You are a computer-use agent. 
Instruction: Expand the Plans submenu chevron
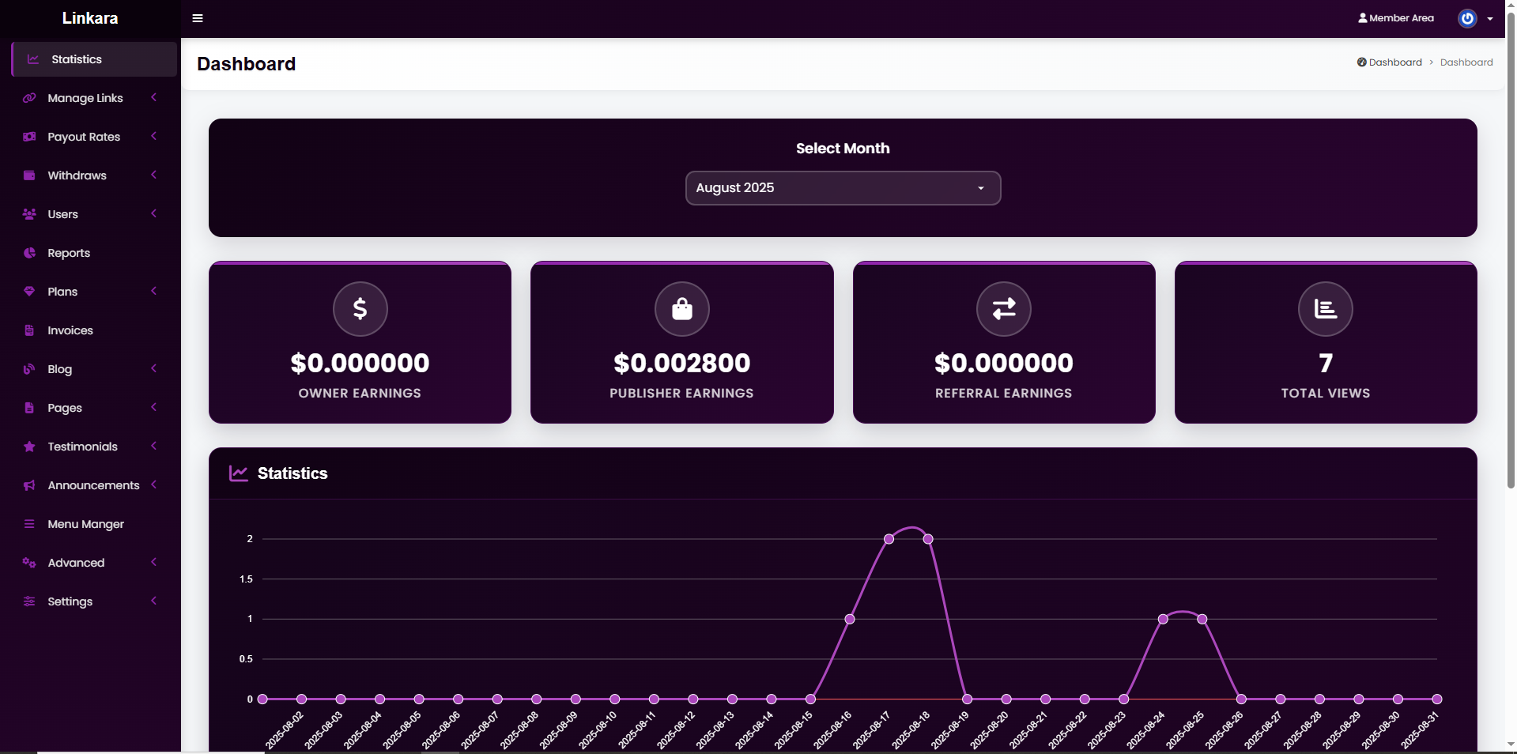click(154, 291)
